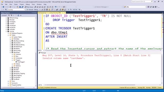Click the Uncomment selected lines icon

point(71,10)
